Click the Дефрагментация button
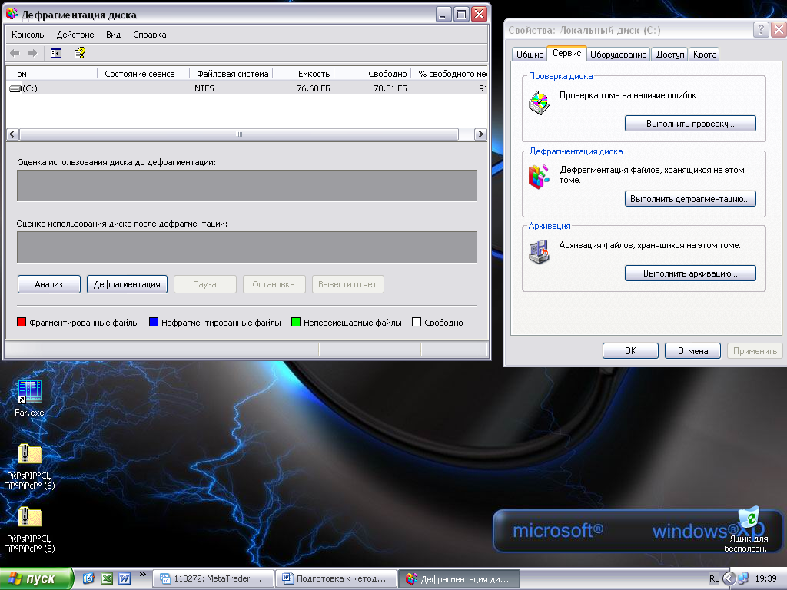 coord(127,284)
